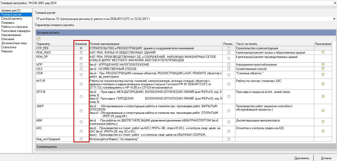Click the Применить button
This screenshot has height=161, width=337.
pyautogui.click(x=302, y=158)
